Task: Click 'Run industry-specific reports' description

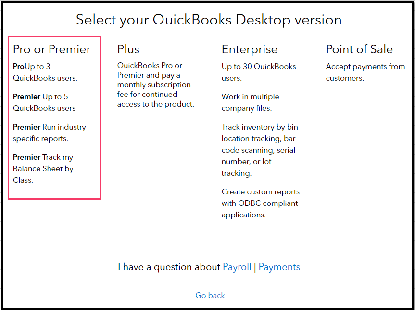Action: coord(50,133)
